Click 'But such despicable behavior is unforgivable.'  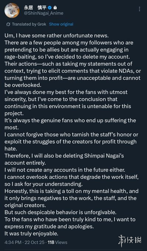(x=60, y=212)
